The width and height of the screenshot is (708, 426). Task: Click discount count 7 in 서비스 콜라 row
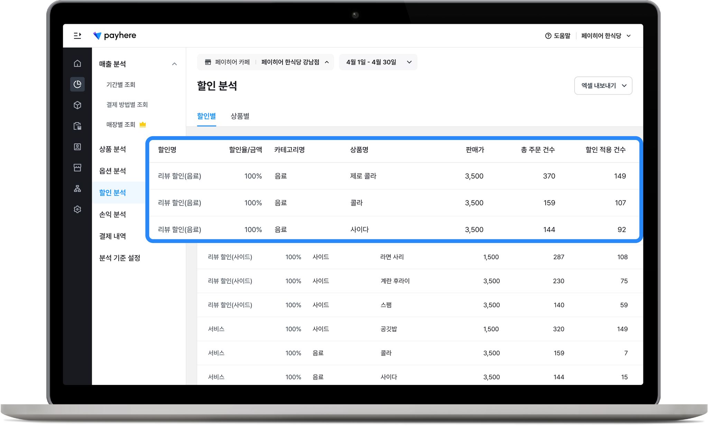click(626, 353)
